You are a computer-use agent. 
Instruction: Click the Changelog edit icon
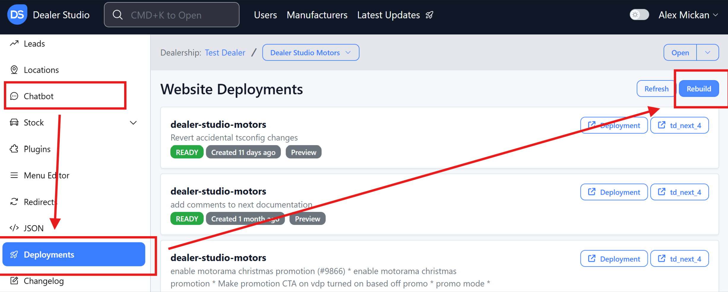14,281
